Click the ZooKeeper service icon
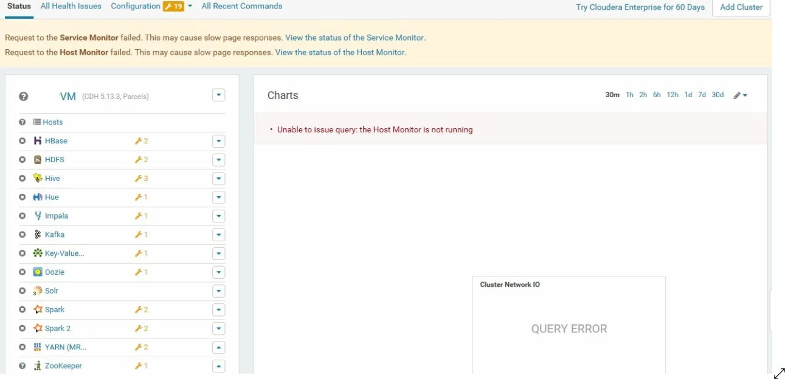Screen dimensions: 785x384 pos(38,366)
